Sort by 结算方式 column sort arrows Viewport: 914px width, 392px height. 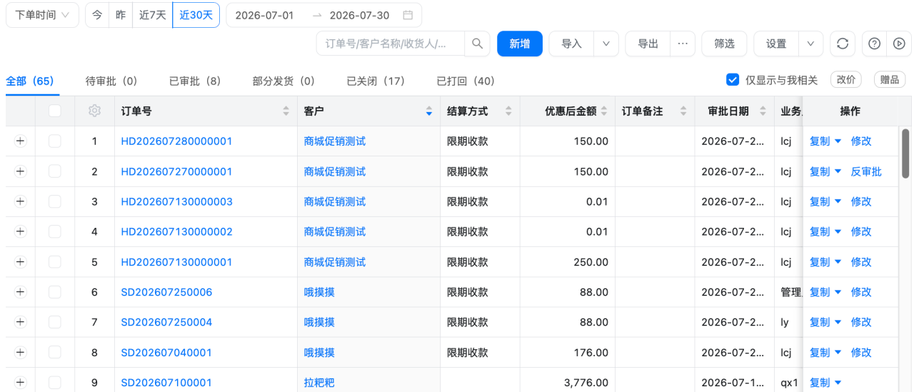pos(508,111)
